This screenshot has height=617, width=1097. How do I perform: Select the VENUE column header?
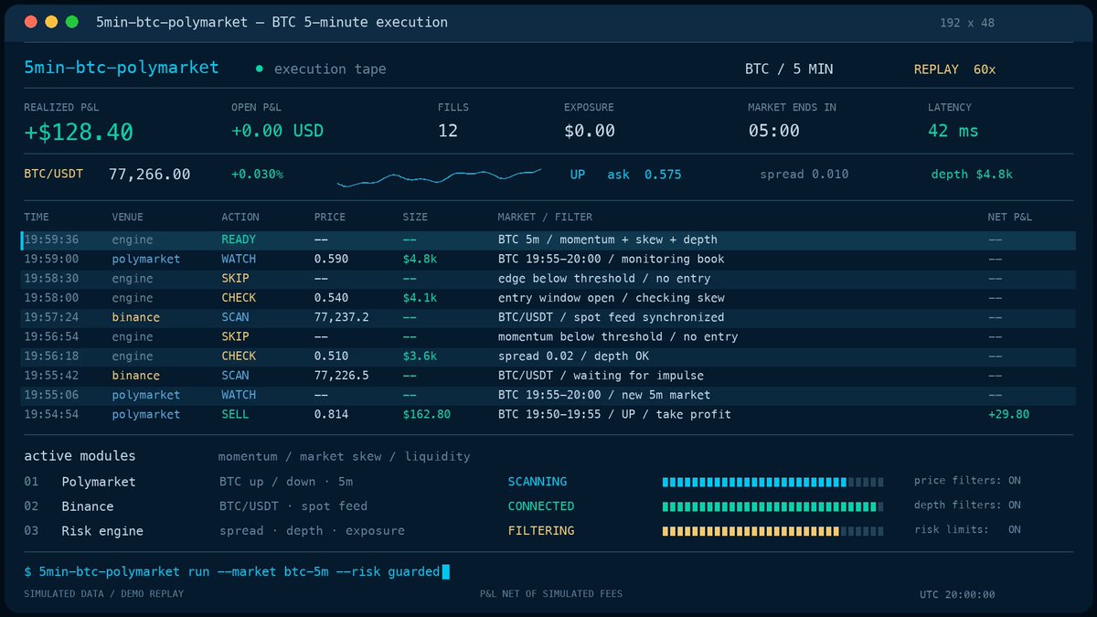click(128, 218)
